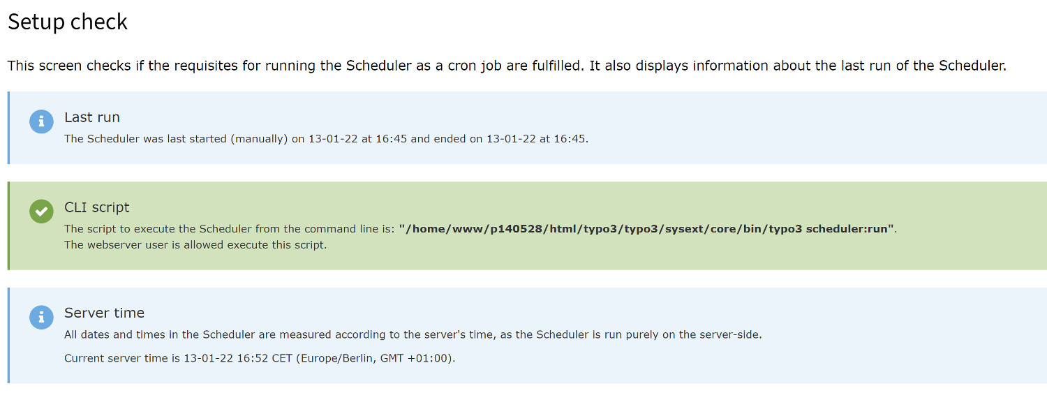Click the Setup check page heading

coord(68,22)
